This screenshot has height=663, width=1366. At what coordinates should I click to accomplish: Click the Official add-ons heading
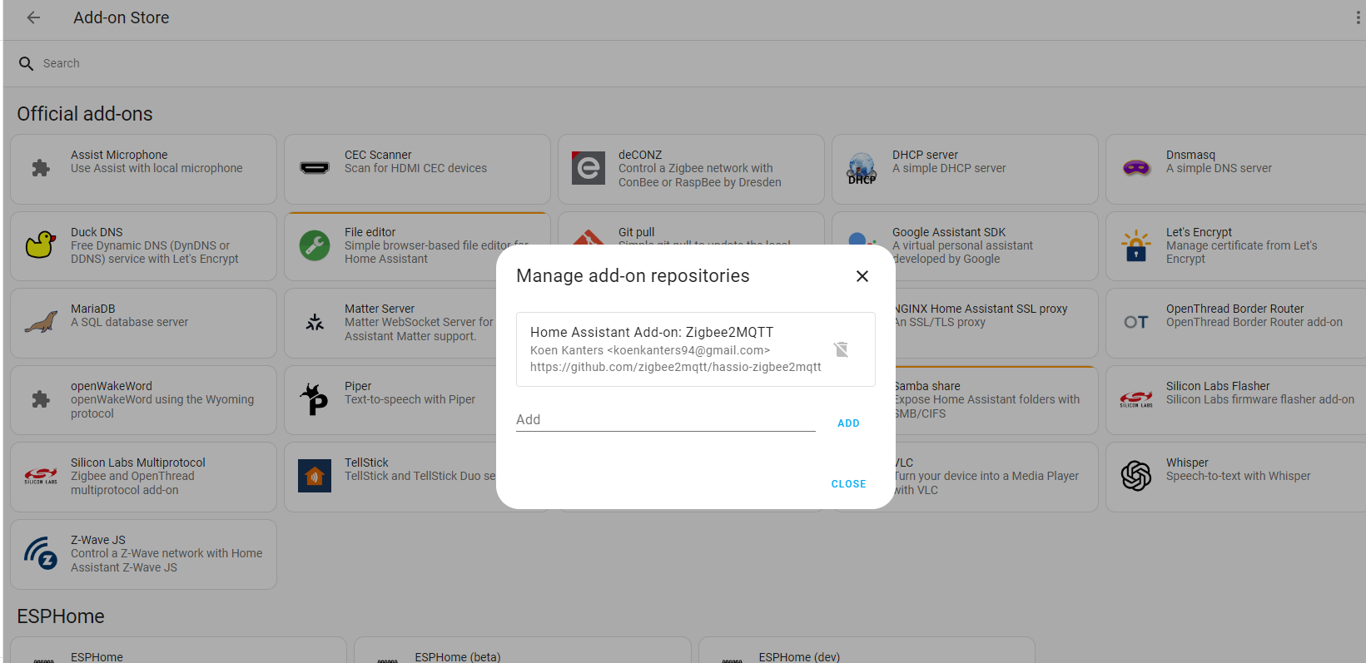[85, 114]
